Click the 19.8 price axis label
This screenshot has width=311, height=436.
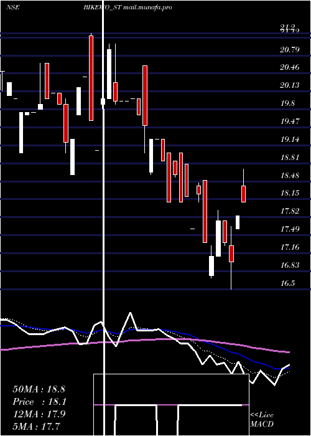pyautogui.click(x=287, y=103)
